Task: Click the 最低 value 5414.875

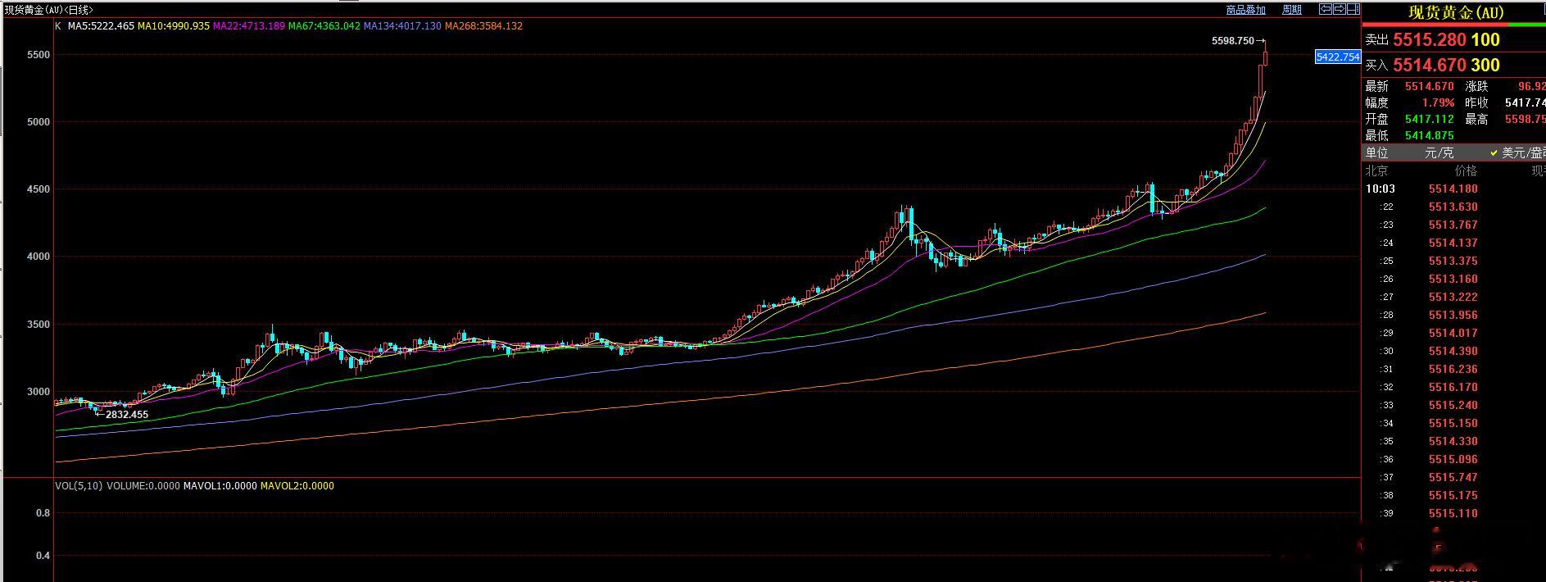Action: click(1429, 136)
